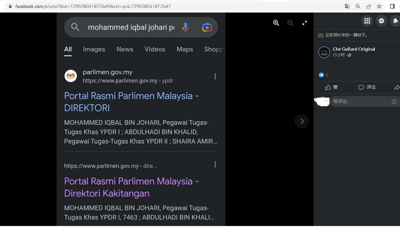Viewport: 400px width, 227px height.
Task: Enter fullscreen photo view
Action: click(305, 23)
